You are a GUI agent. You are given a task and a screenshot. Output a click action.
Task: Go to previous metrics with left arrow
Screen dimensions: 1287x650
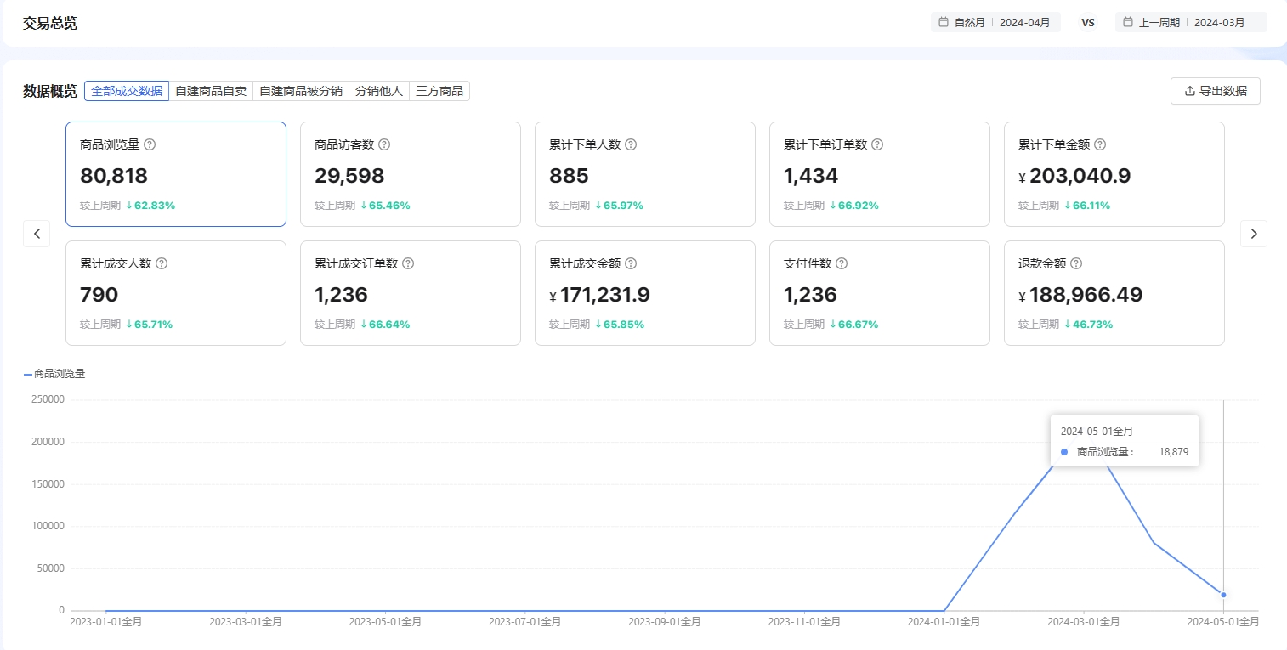pos(37,234)
